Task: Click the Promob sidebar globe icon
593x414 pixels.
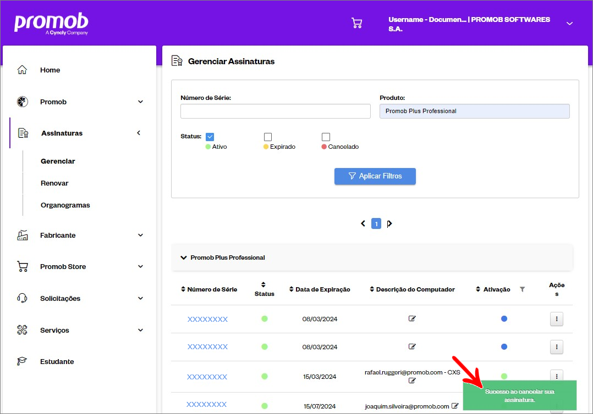Action: 23,102
